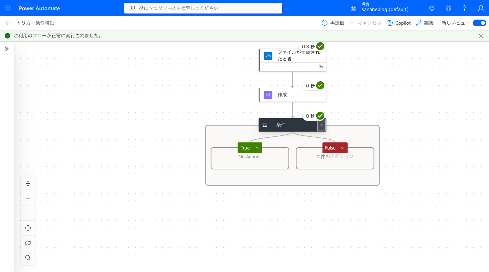This screenshot has width=489, height=272.
Task: Click the environment icon in header
Action: [x=353, y=8]
